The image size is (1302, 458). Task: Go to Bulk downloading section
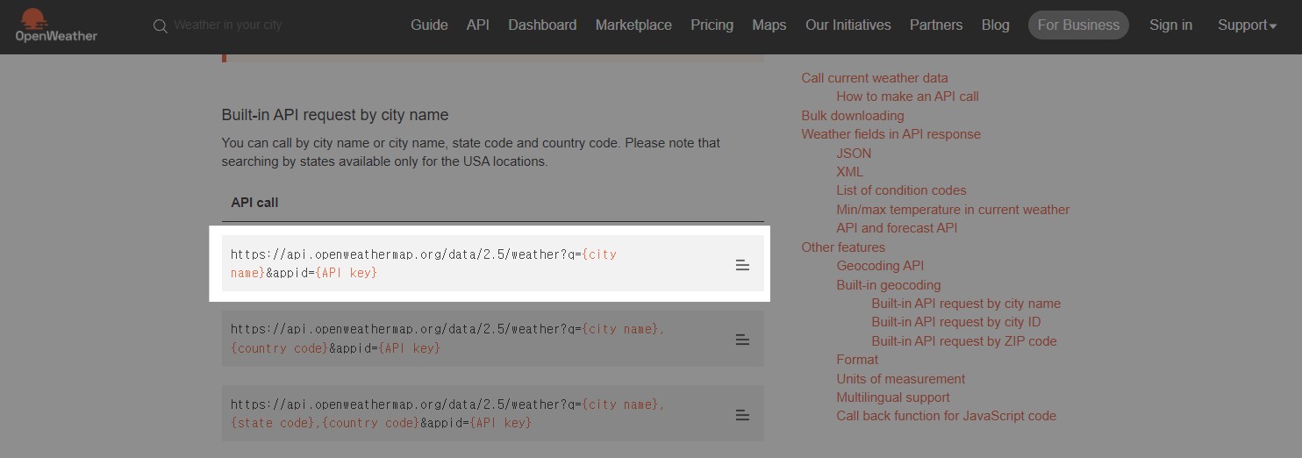coord(852,116)
